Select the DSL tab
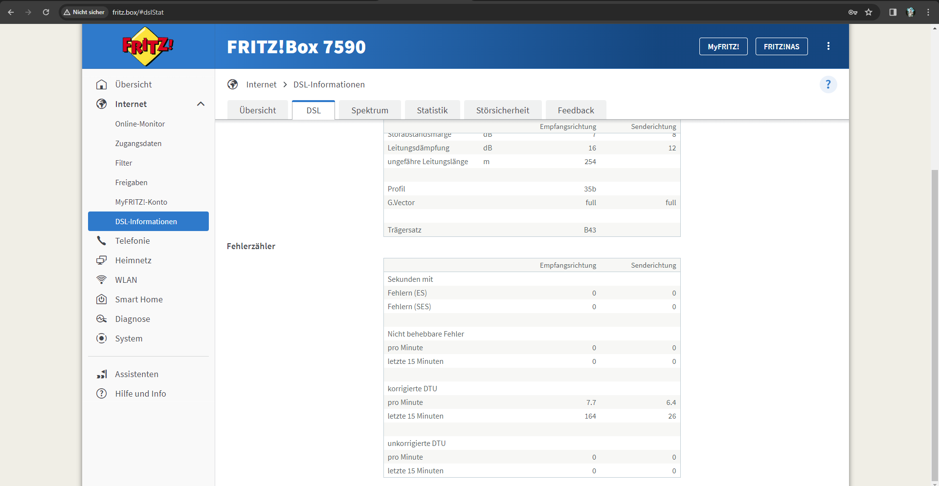Screen dimensions: 939x486 point(313,110)
